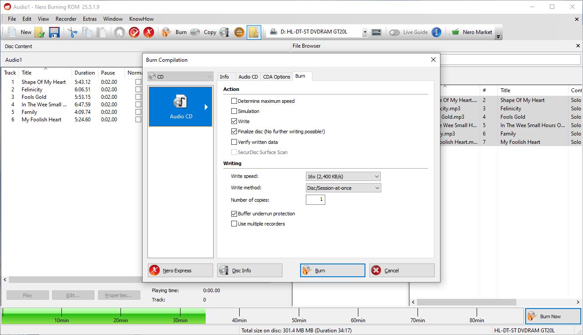
Task: Click the Cancel button in the dialog
Action: click(x=402, y=271)
